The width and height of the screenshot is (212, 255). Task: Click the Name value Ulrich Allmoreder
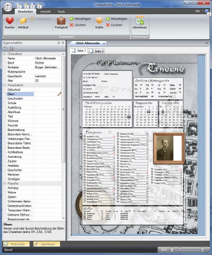pos(46,58)
